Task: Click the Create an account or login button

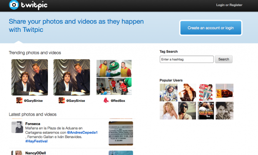Action: point(211,28)
